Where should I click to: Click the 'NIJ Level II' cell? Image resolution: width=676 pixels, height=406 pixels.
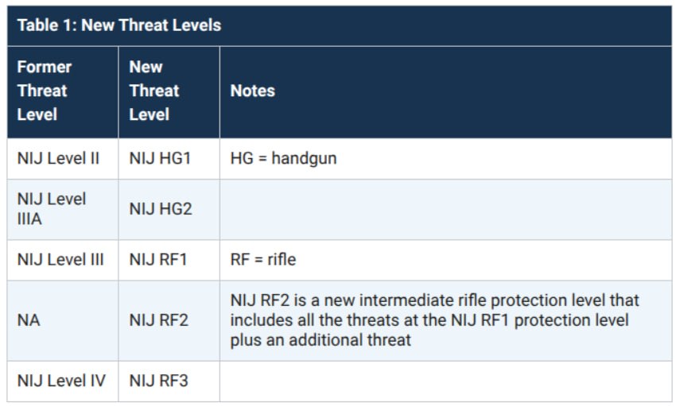point(63,158)
